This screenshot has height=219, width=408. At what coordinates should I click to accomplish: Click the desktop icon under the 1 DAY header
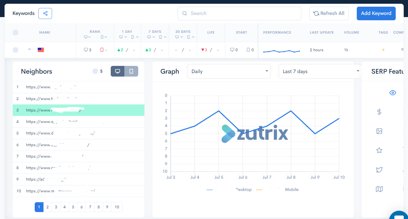tap(121, 37)
